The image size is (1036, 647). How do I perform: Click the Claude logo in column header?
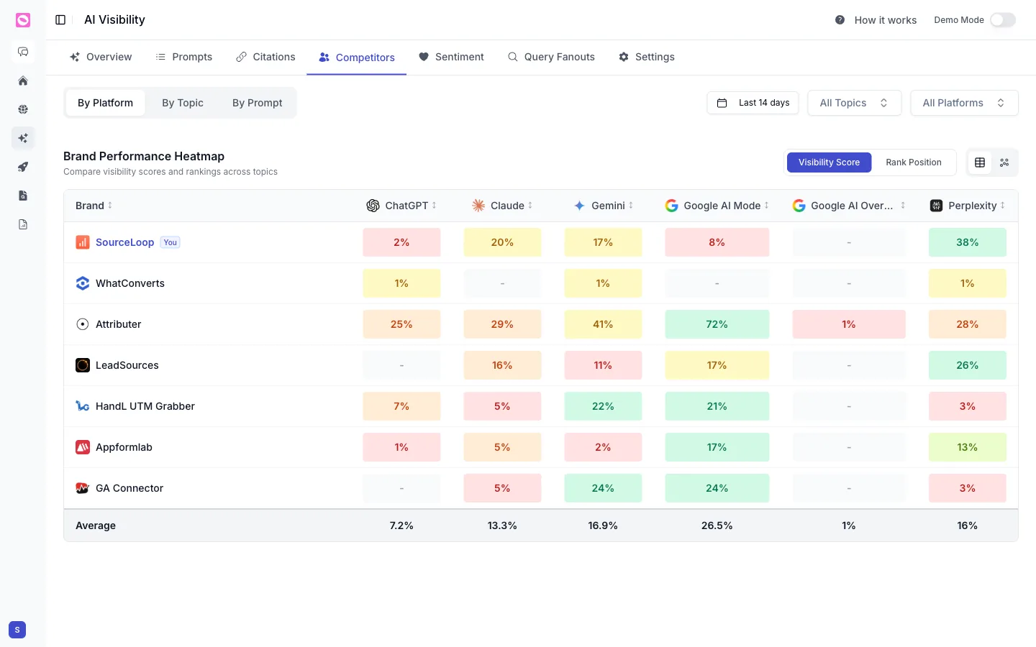[478, 206]
